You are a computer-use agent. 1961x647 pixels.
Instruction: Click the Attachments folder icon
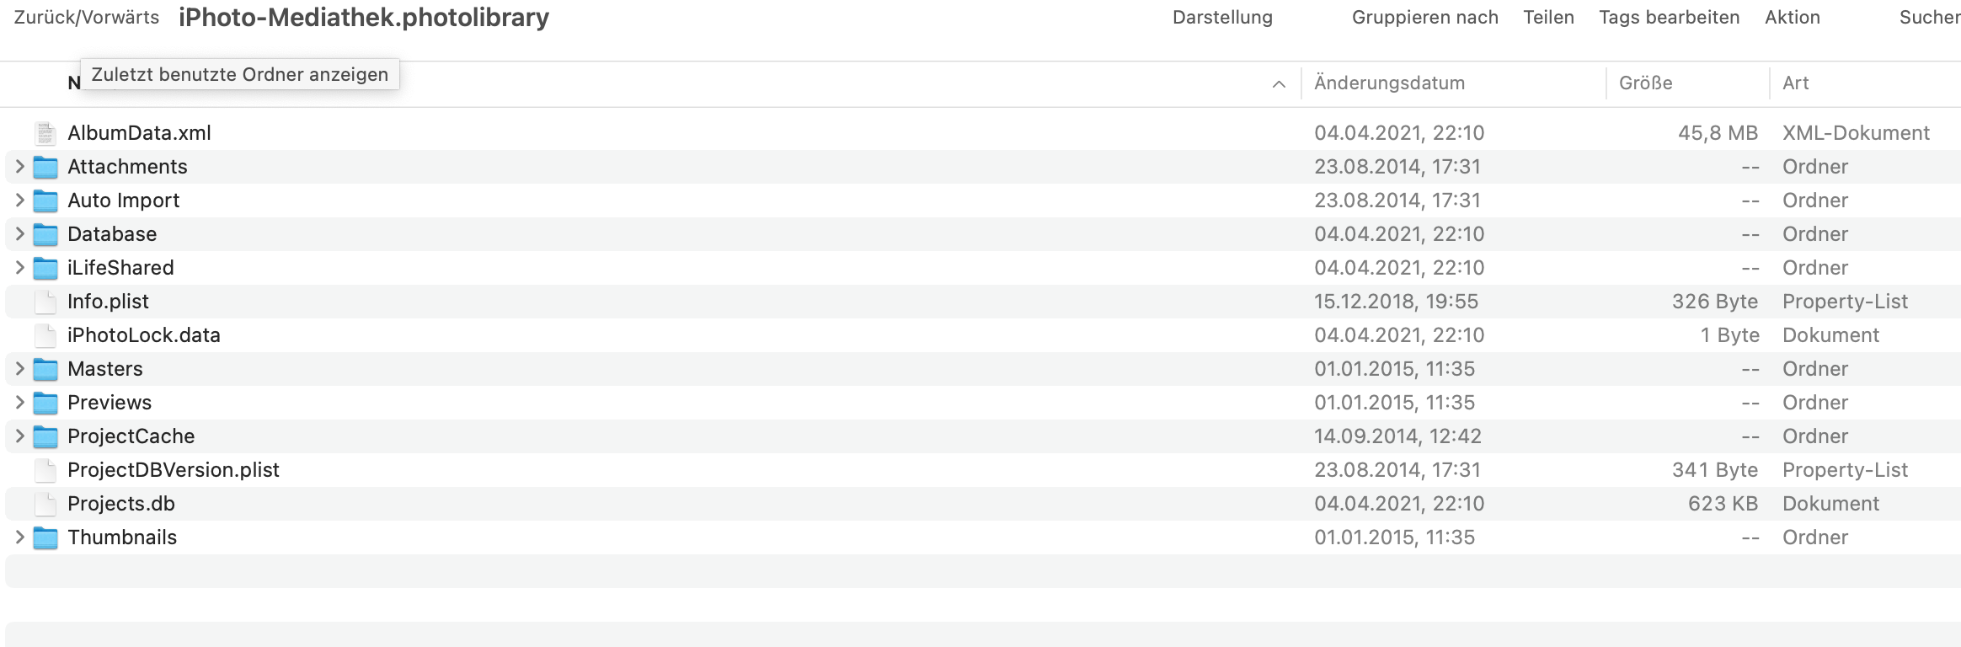45,167
